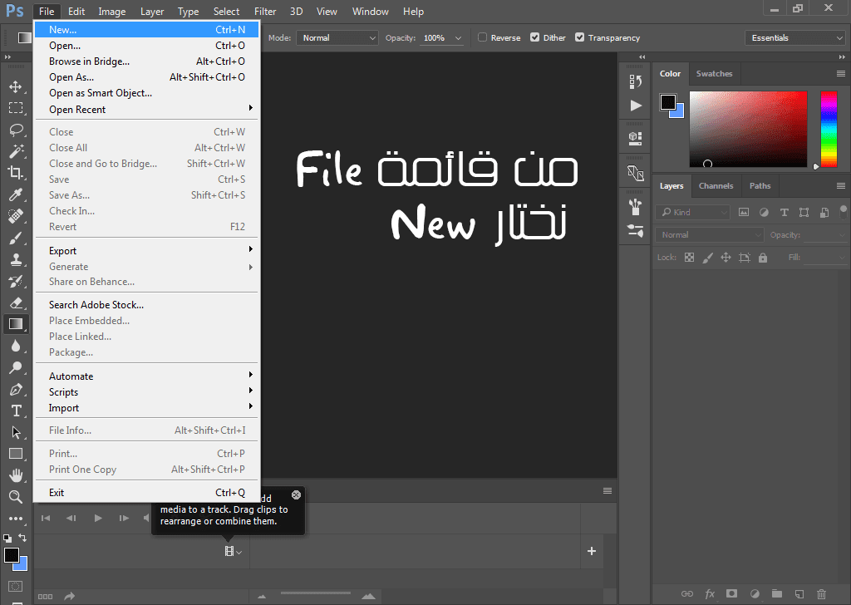
Task: Select the Eyedropper tool
Action: (x=16, y=194)
